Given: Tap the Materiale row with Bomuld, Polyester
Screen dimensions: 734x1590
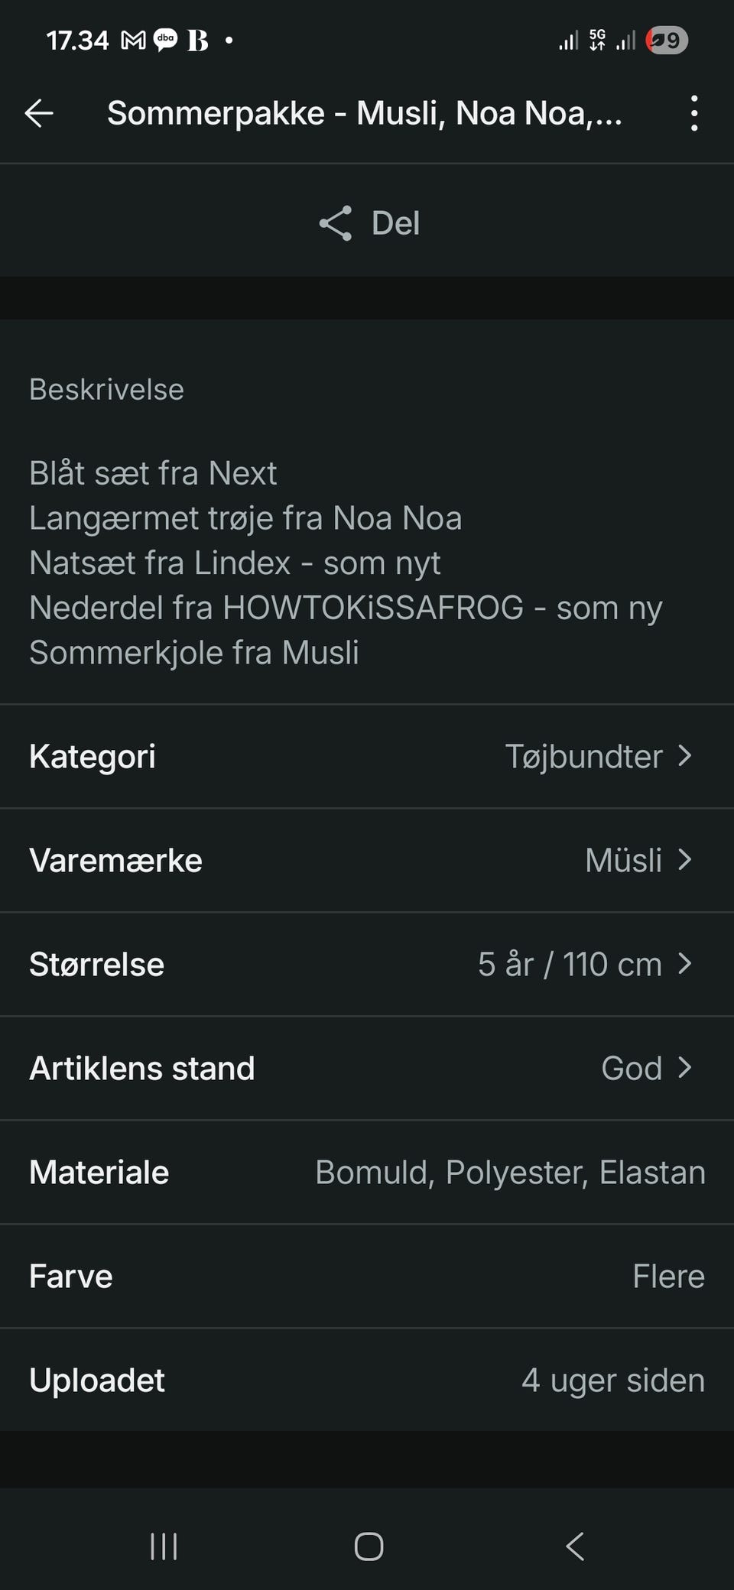Looking at the screenshot, I should pos(367,1172).
